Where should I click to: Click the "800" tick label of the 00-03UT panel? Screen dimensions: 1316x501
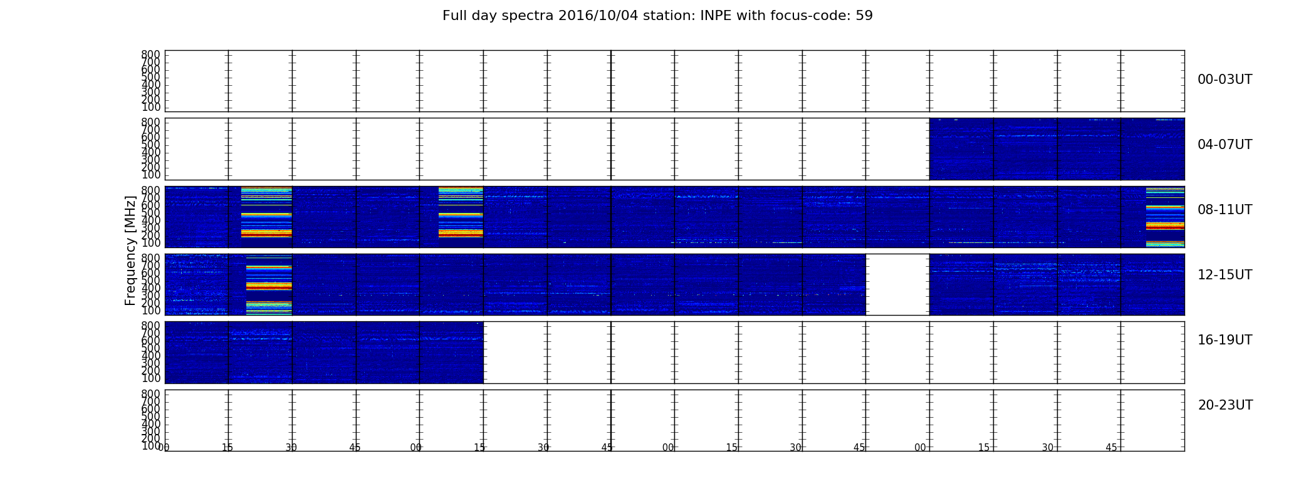tap(151, 54)
